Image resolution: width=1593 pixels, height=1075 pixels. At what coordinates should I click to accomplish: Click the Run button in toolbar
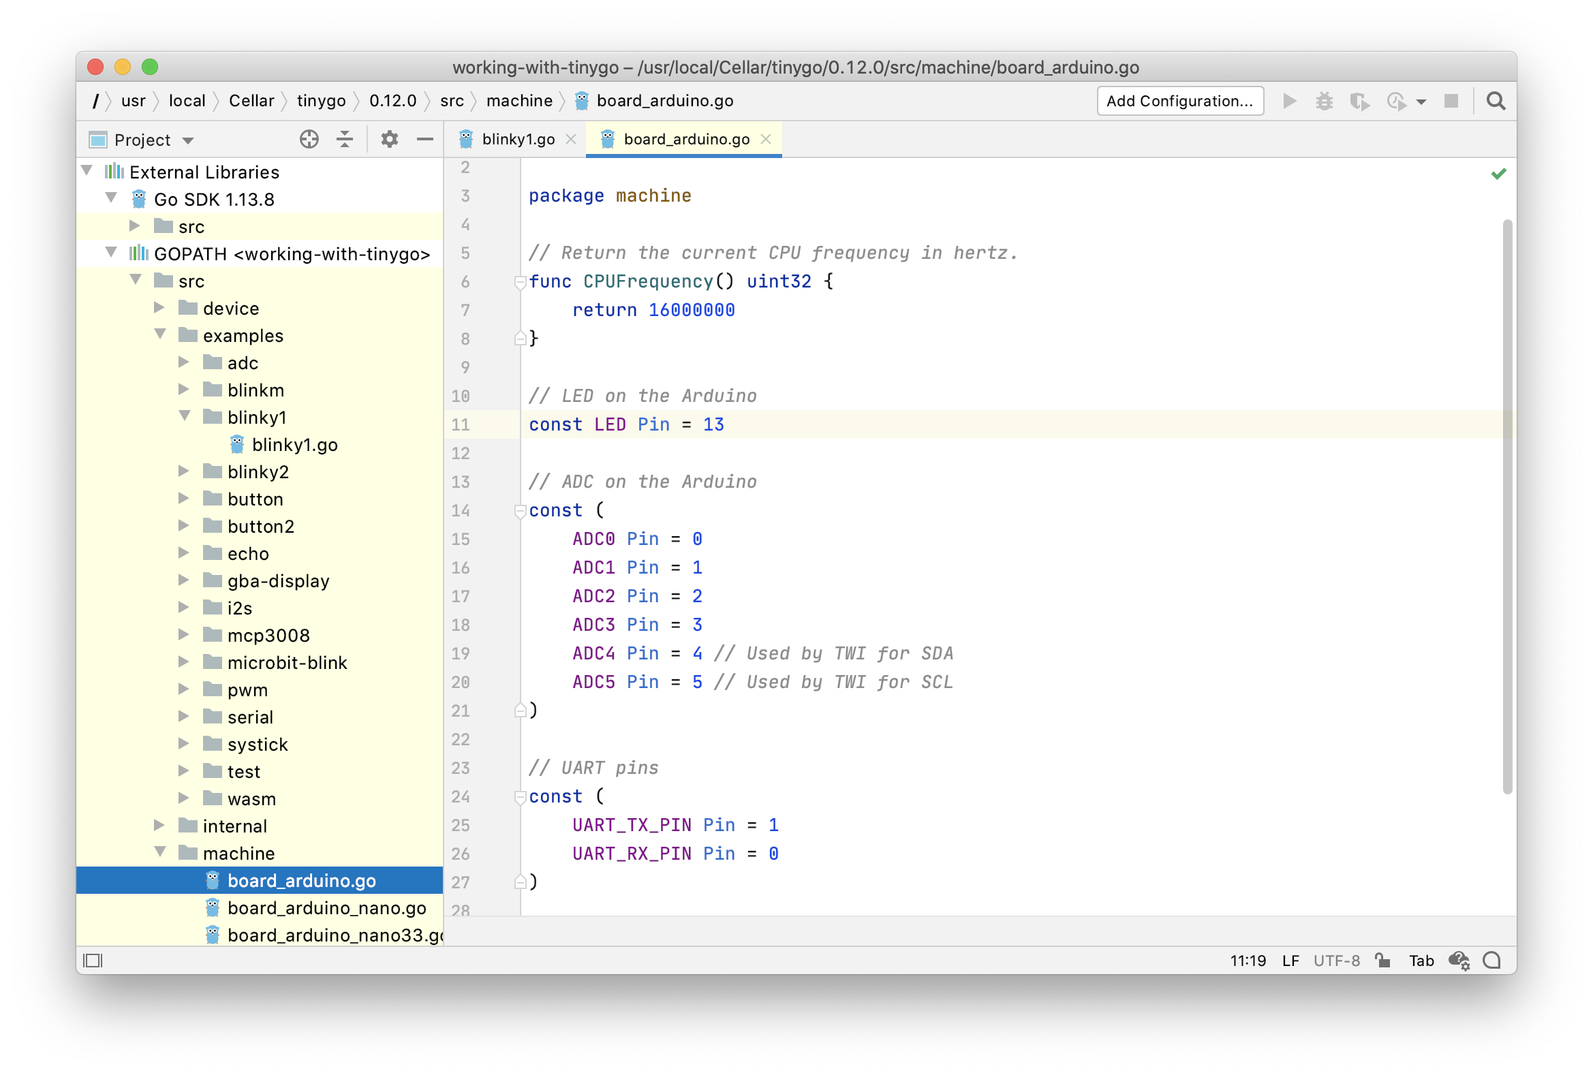(1289, 101)
